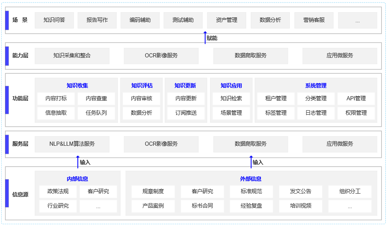Click the 赋能 upward arrow

point(205,38)
